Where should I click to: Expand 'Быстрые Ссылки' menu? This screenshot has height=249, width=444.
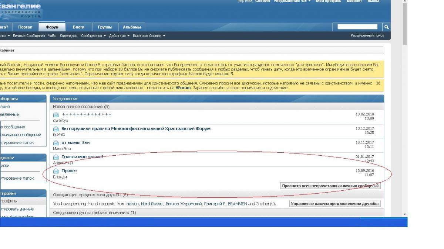coord(149,36)
